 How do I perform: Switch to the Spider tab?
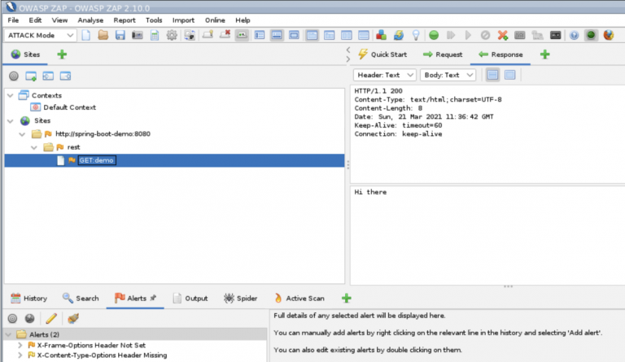click(x=240, y=299)
